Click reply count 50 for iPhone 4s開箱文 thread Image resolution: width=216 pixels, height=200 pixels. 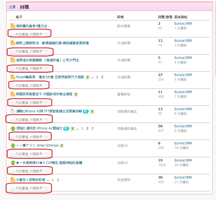click(x=160, y=126)
